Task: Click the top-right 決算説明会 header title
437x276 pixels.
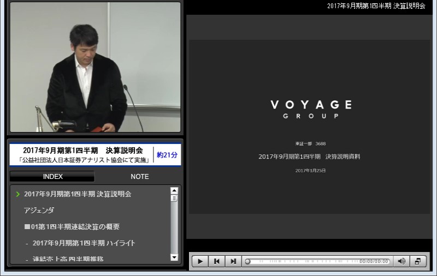Action: [x=376, y=6]
